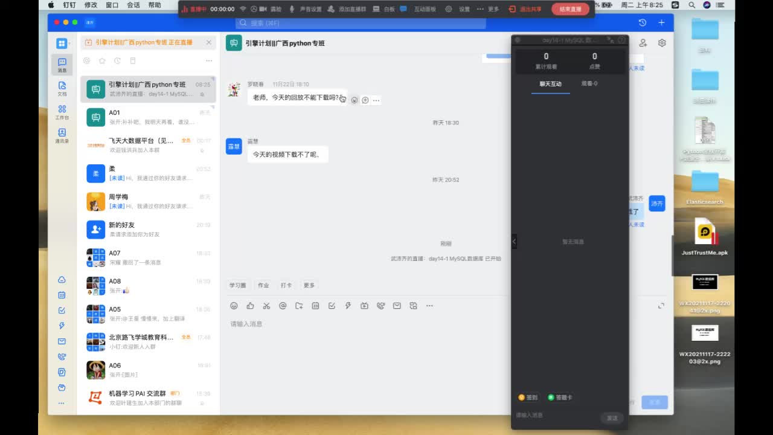The image size is (773, 435).
Task: Open 更多 more options in live toolbar
Action: coord(488,9)
